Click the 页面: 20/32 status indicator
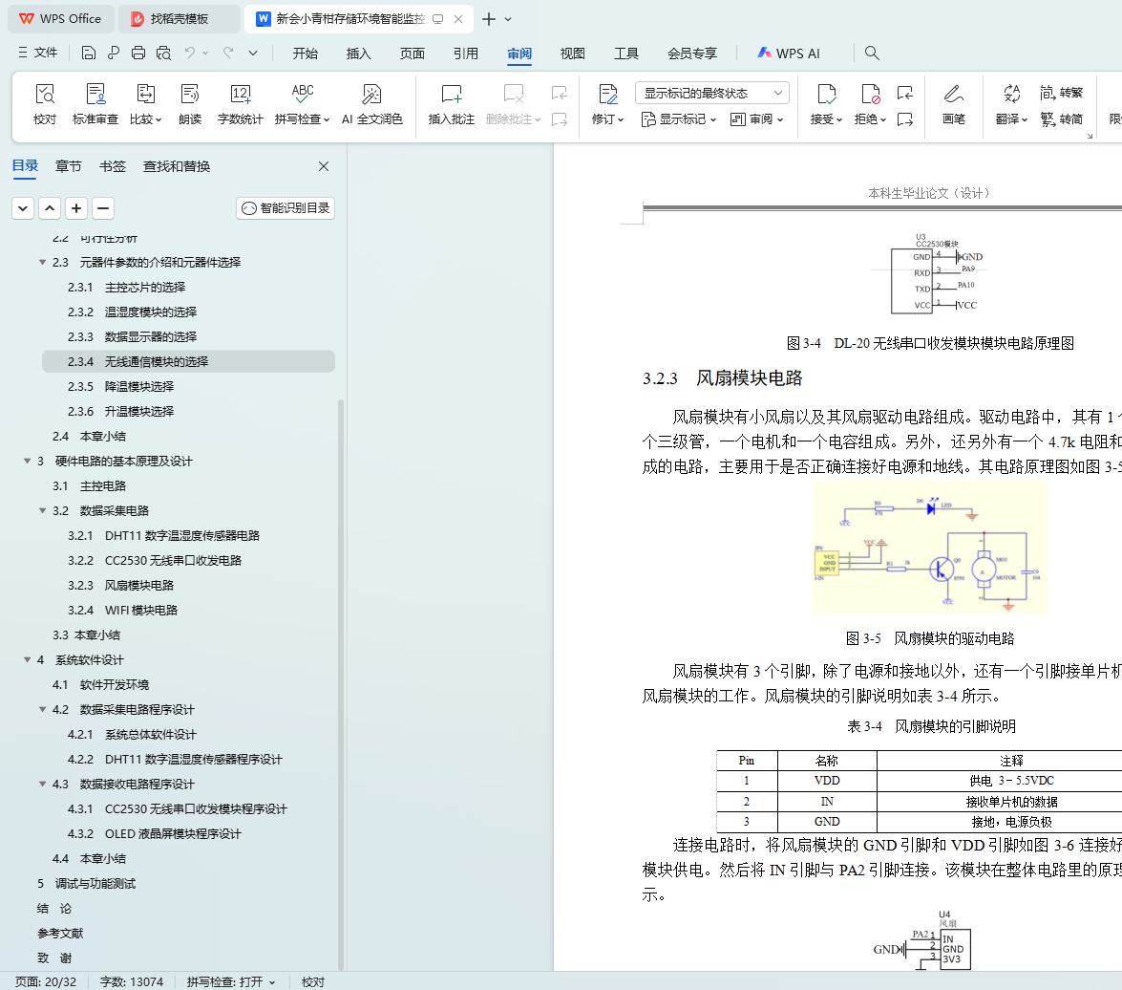The image size is (1122, 990). (x=46, y=981)
